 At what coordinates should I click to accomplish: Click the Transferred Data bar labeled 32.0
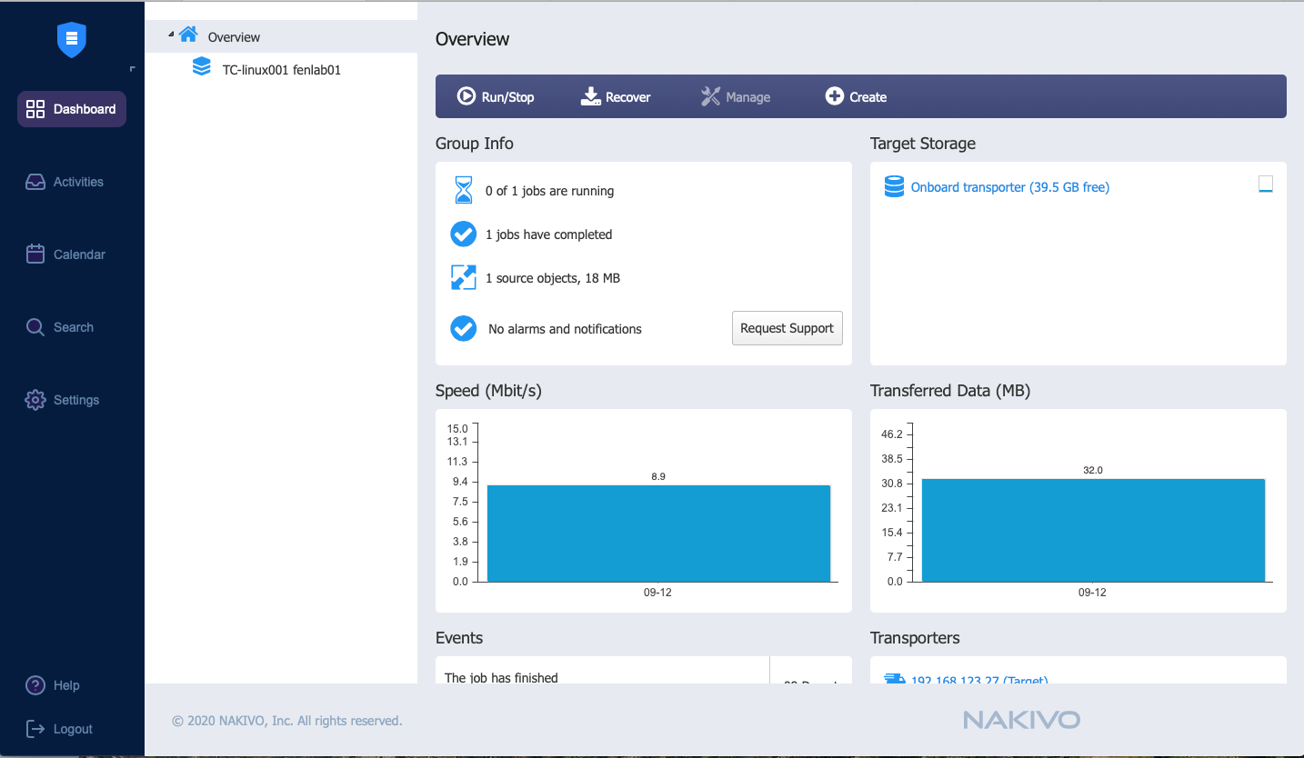[x=1093, y=530]
